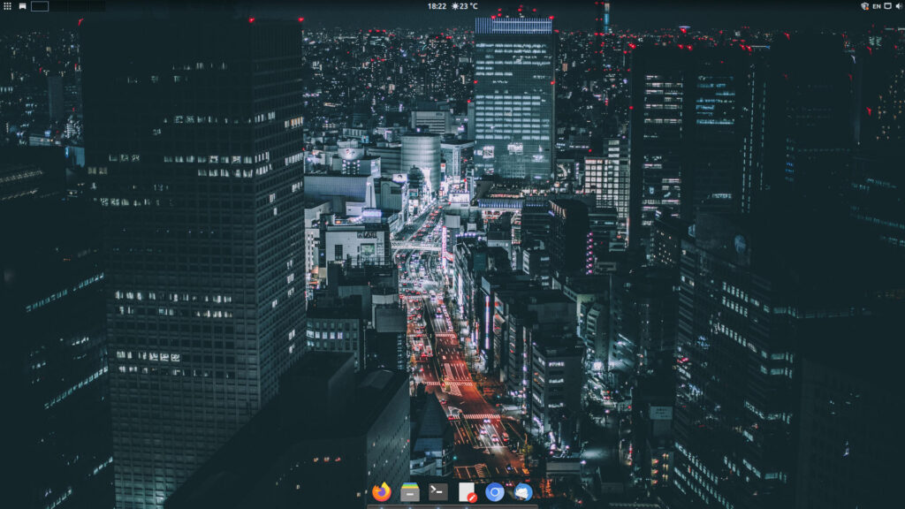Screen dimensions: 905x509
Task: Launch Chromium browser from the dock
Action: coord(495,492)
